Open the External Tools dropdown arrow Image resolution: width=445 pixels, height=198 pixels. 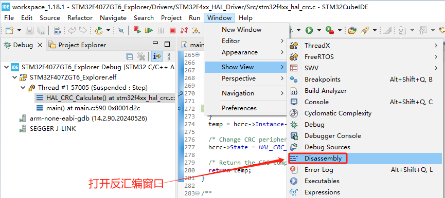tap(340, 30)
